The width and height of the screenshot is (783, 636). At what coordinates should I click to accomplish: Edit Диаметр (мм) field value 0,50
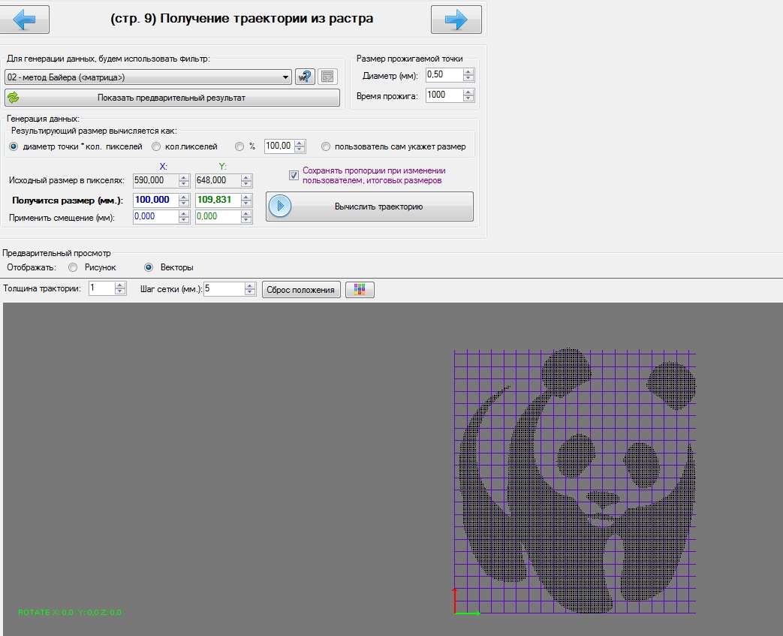[x=444, y=75]
